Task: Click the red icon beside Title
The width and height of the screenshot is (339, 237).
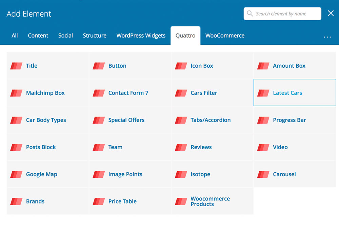Action: 16,66
